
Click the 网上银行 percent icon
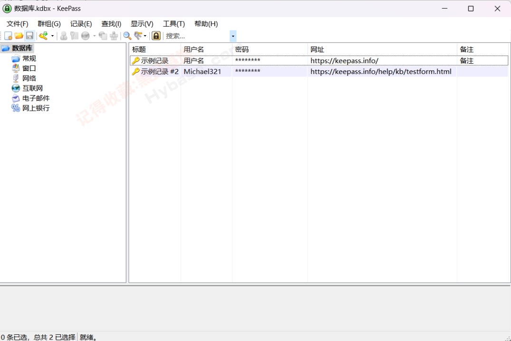(16, 108)
